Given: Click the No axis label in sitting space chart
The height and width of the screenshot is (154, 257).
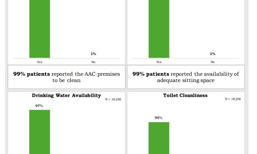Looking at the screenshot, I should click(213, 62).
